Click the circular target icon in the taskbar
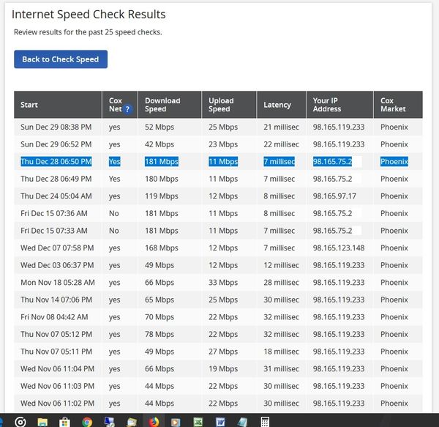The height and width of the screenshot is (427, 439). [20, 422]
